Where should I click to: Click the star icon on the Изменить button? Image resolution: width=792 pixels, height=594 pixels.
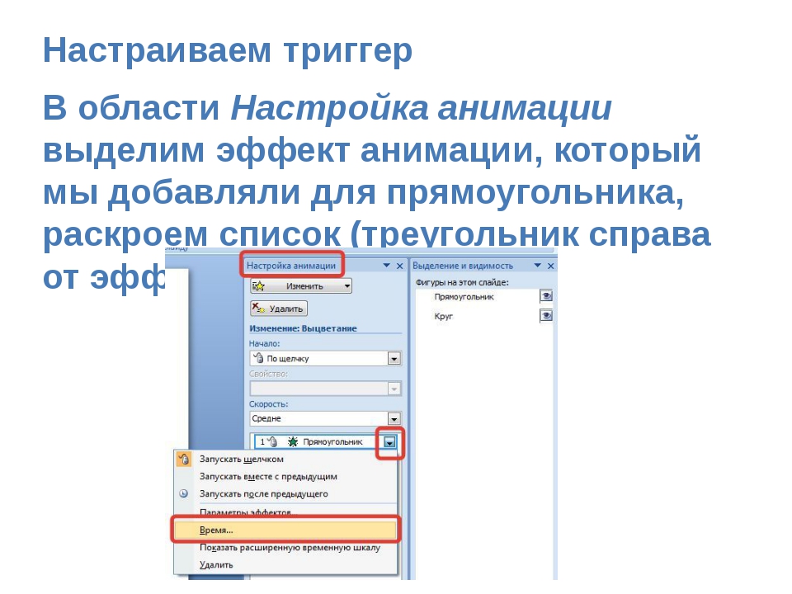pyautogui.click(x=258, y=286)
